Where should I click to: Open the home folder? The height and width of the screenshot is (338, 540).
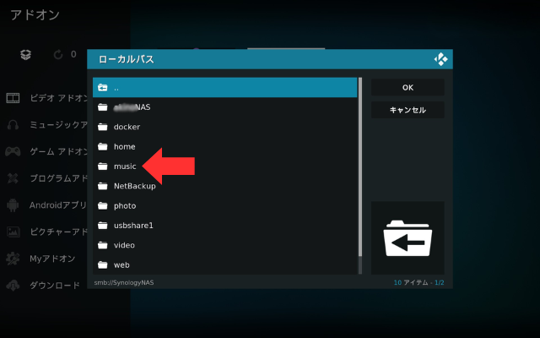pos(124,147)
